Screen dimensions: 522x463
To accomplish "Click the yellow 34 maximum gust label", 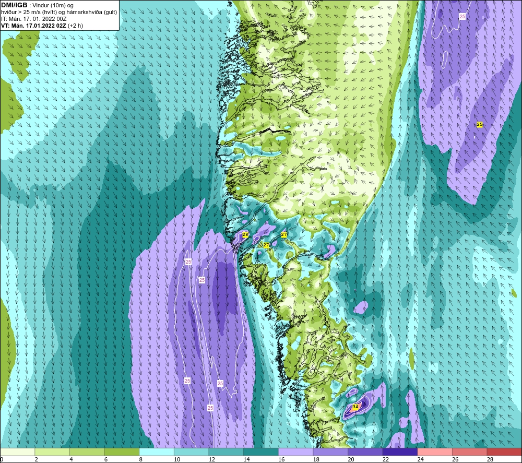I will tap(355, 407).
